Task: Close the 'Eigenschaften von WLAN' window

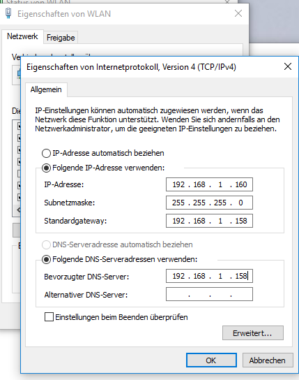Action: point(238,13)
